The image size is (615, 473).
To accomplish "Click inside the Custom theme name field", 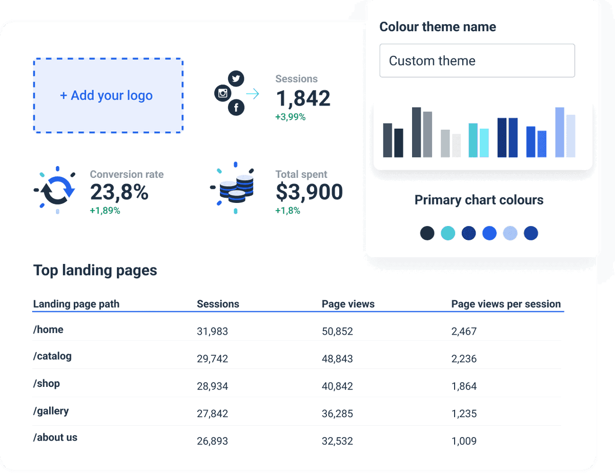I will [477, 60].
